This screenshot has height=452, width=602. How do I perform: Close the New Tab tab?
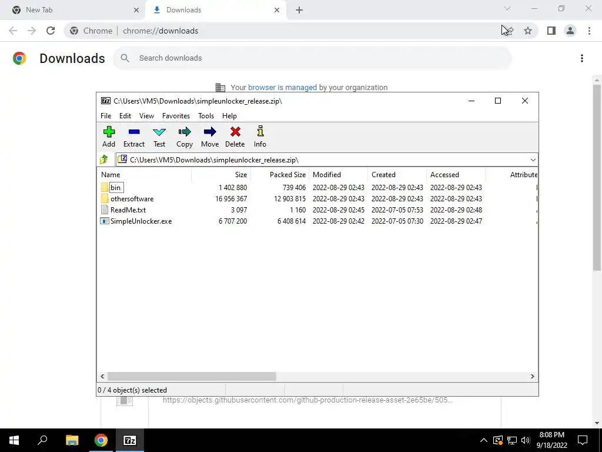[136, 11]
